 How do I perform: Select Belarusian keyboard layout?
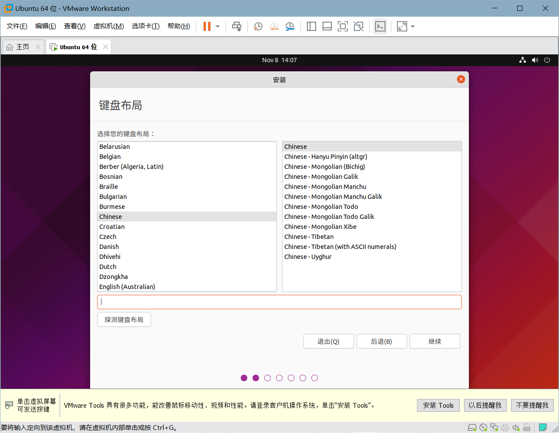[x=187, y=147]
